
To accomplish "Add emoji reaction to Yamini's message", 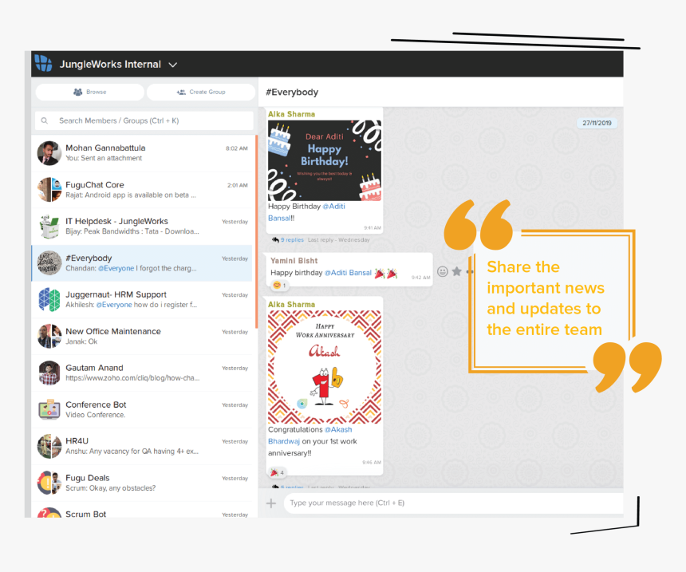I will pyautogui.click(x=443, y=272).
